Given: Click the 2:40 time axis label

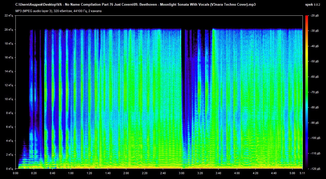Looking at the screenshot, I should point(163,173).
